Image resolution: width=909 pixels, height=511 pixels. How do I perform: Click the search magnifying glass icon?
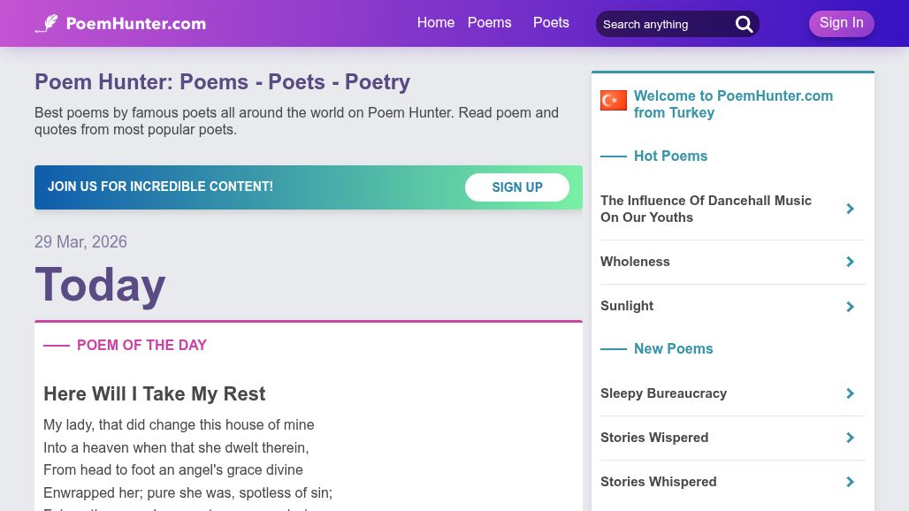[745, 25]
